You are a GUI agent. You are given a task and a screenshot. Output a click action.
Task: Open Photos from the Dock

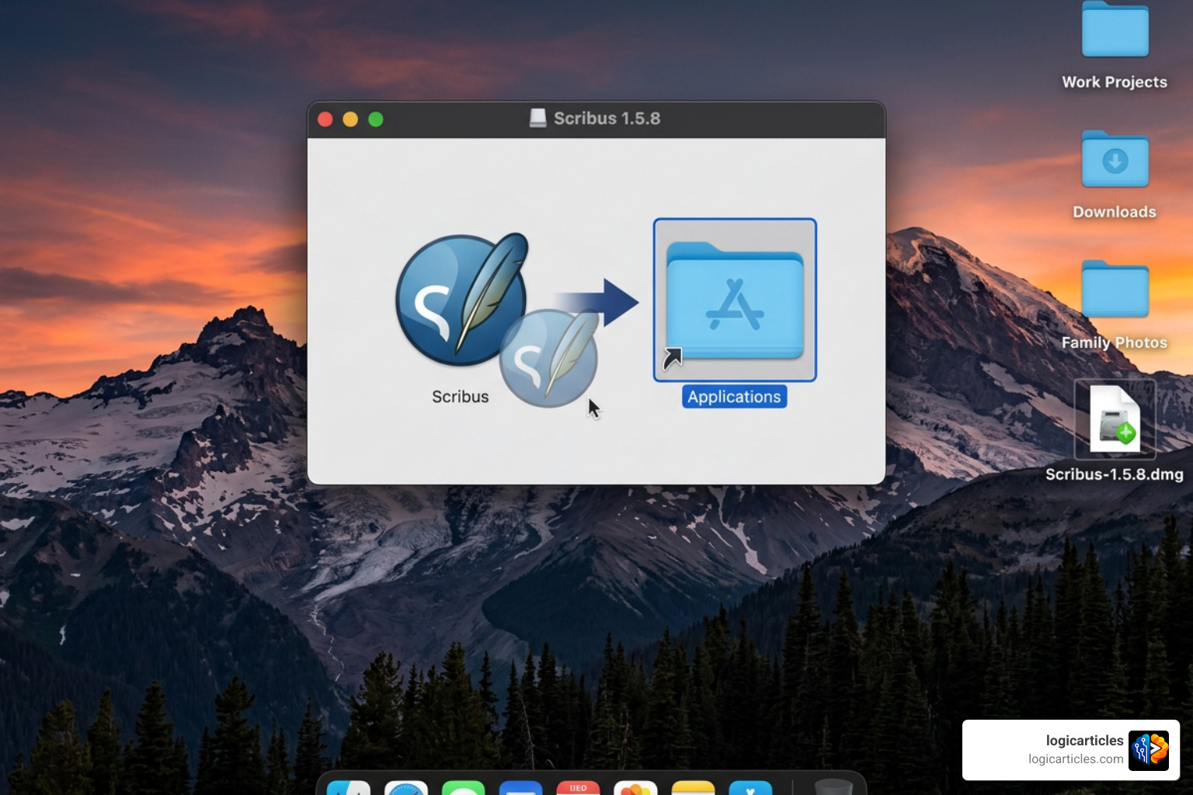click(x=636, y=787)
